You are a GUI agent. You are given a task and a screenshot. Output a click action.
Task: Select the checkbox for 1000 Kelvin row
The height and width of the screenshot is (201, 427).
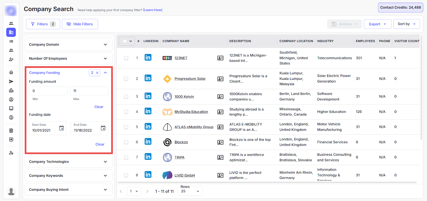[x=126, y=97]
